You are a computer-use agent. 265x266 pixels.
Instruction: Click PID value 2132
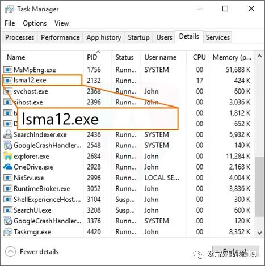(94, 81)
